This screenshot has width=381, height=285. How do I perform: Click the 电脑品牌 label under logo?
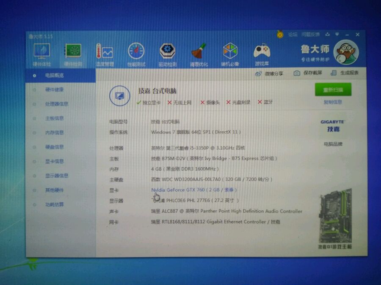(333, 144)
